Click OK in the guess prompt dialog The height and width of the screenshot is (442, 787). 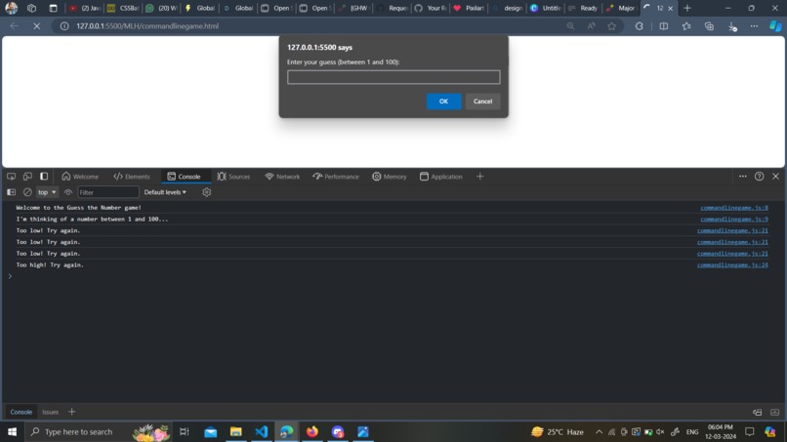(443, 101)
